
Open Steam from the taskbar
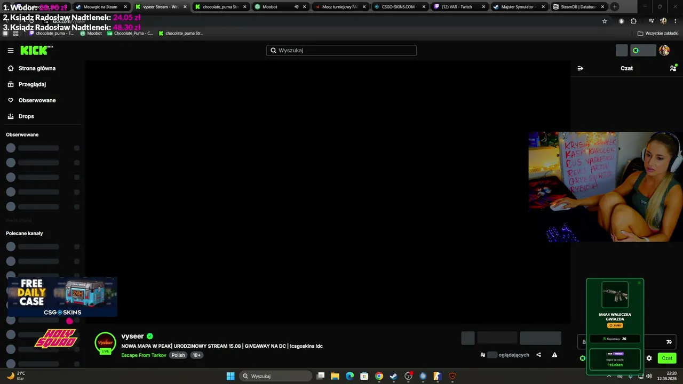point(393,376)
